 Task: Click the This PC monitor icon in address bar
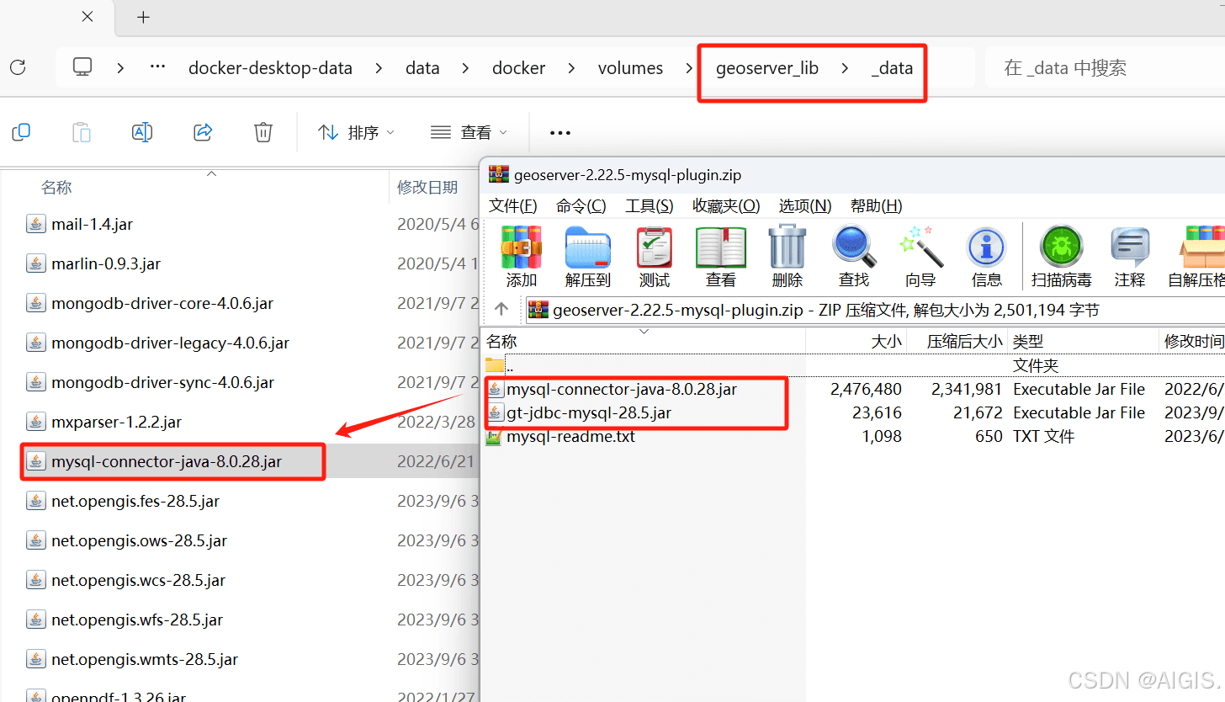[82, 68]
